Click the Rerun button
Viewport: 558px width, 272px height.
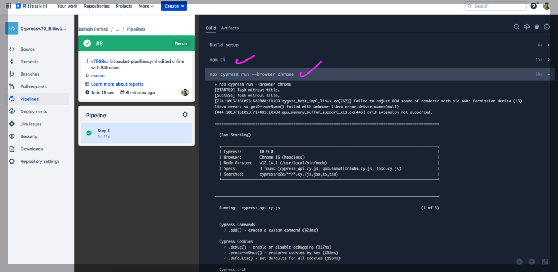pos(181,44)
